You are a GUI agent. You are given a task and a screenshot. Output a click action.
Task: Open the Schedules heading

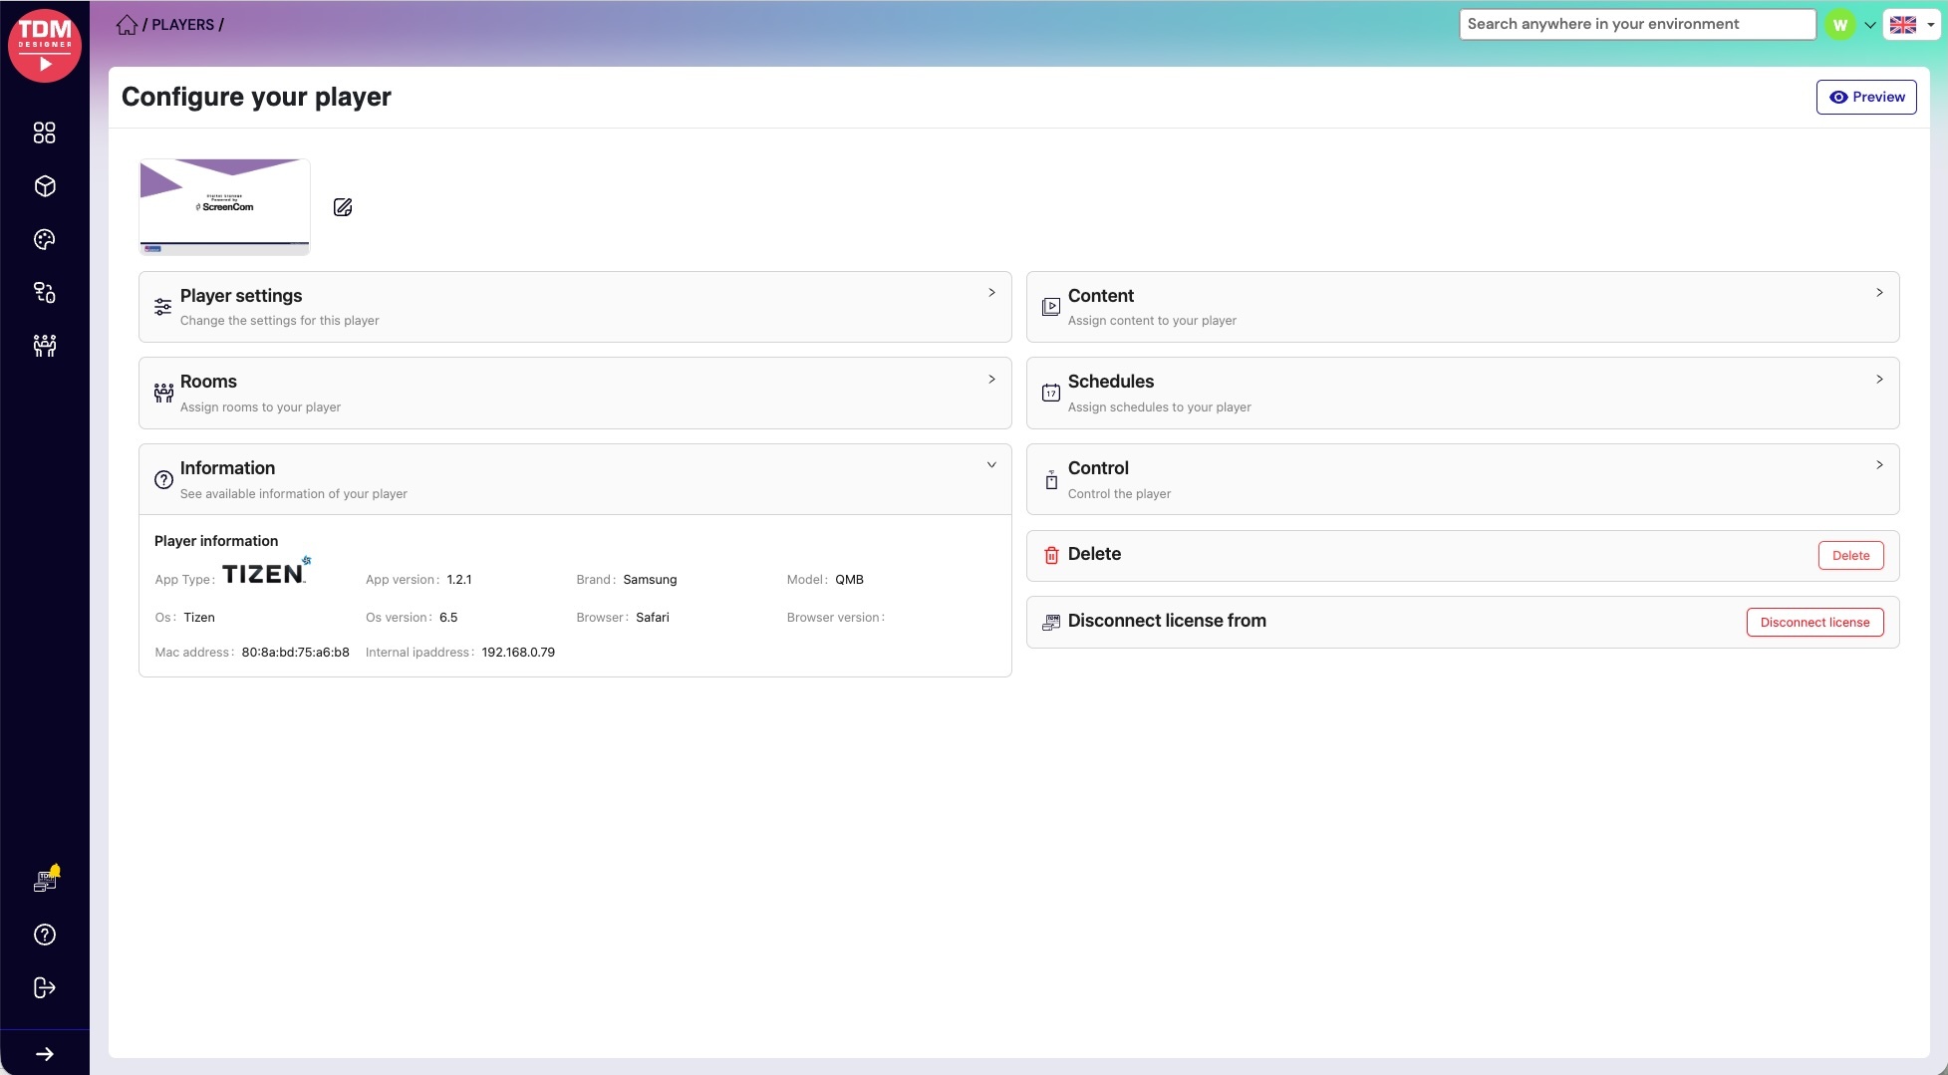(x=1110, y=382)
